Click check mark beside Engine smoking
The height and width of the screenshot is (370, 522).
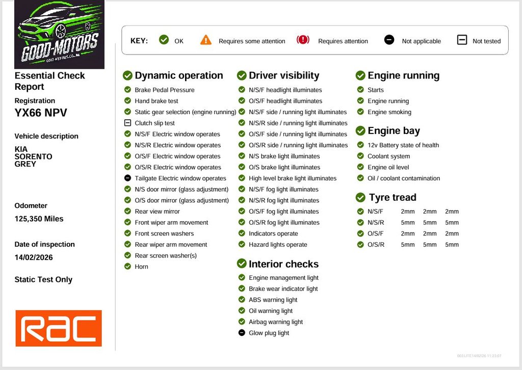[x=360, y=112]
